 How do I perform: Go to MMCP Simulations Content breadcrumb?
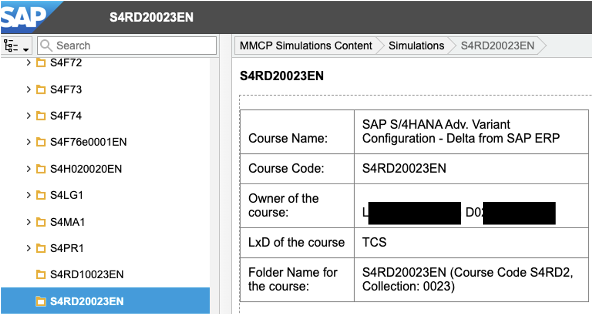(x=306, y=46)
